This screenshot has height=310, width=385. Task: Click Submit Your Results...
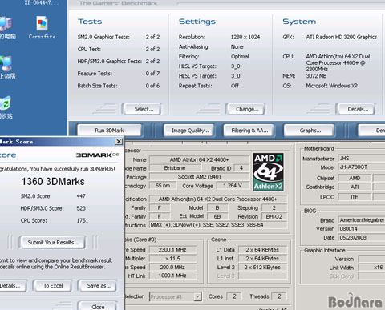tap(53, 243)
